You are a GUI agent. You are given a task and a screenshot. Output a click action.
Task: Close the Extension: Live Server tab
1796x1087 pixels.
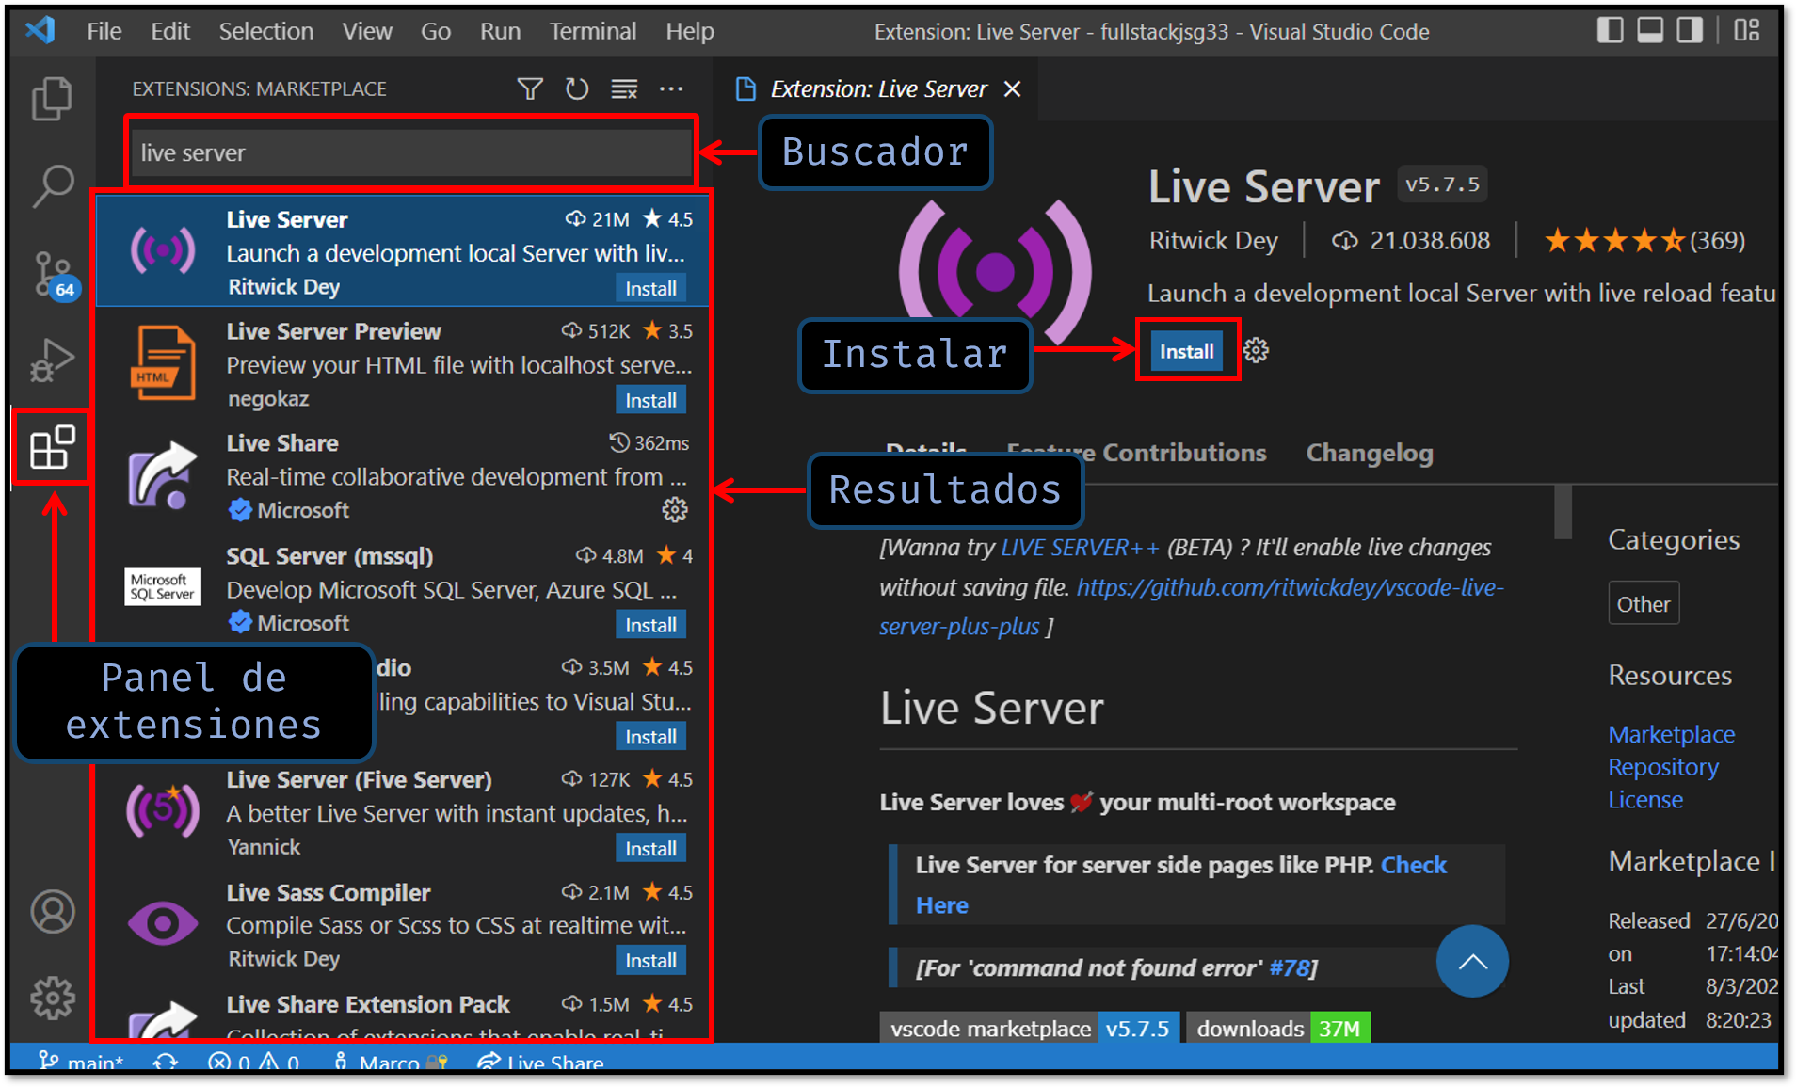click(x=1013, y=89)
